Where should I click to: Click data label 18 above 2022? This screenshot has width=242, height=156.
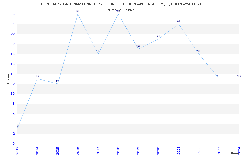198,51
